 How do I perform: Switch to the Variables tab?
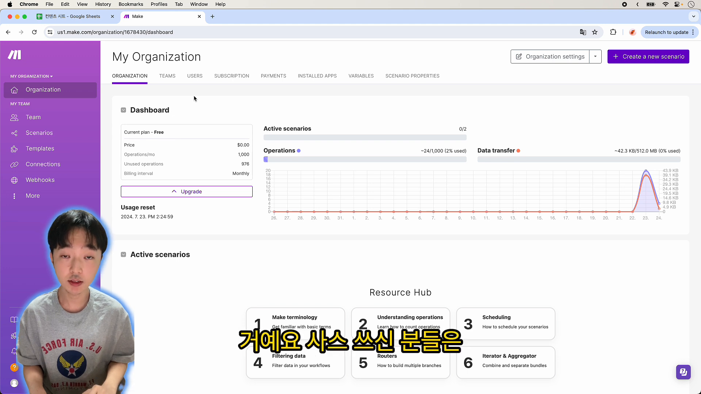(x=361, y=76)
